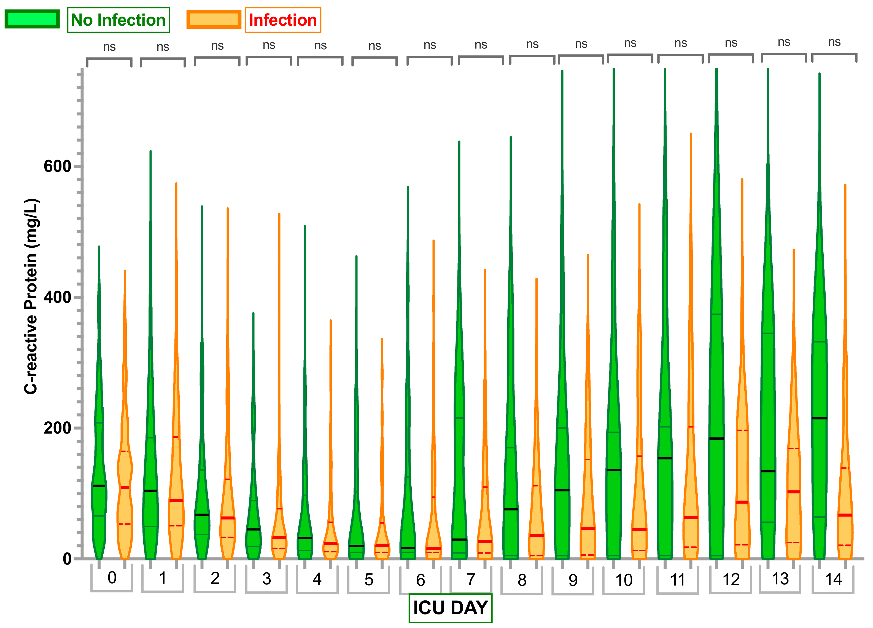873x628 pixels.
Task: Click the 200 y-axis tick label
Action: pos(57,428)
